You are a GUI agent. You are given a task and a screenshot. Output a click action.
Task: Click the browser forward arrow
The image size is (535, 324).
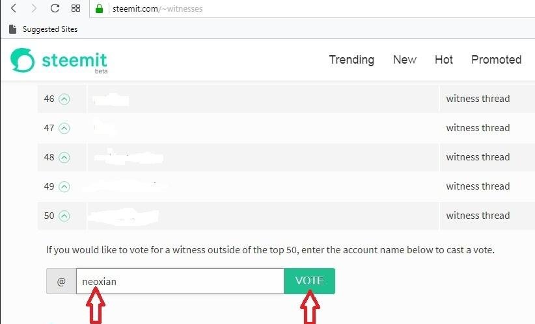pyautogui.click(x=34, y=8)
